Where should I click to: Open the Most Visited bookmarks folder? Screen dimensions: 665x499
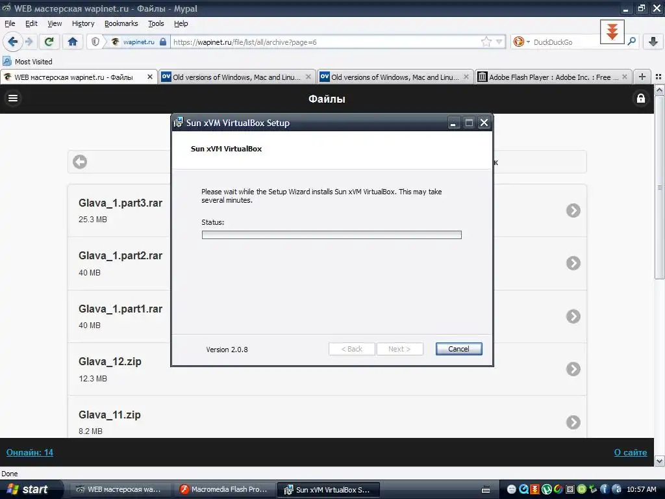click(x=27, y=62)
